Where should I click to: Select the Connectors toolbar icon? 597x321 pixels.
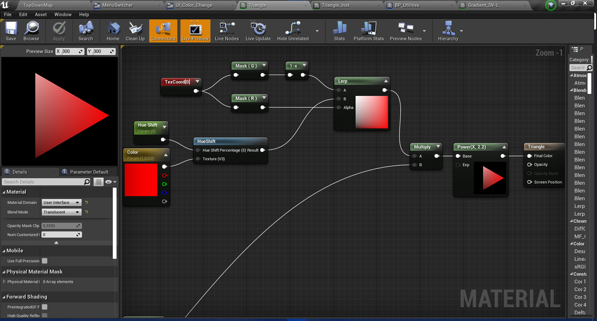coord(163,30)
